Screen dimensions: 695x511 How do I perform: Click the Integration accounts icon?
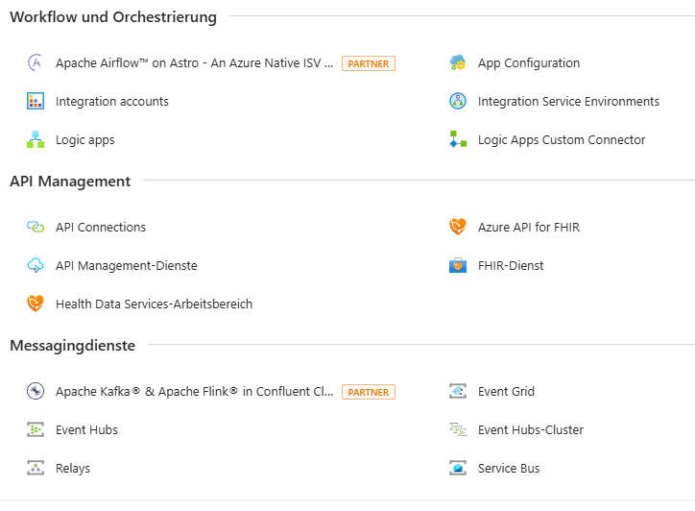pos(36,102)
